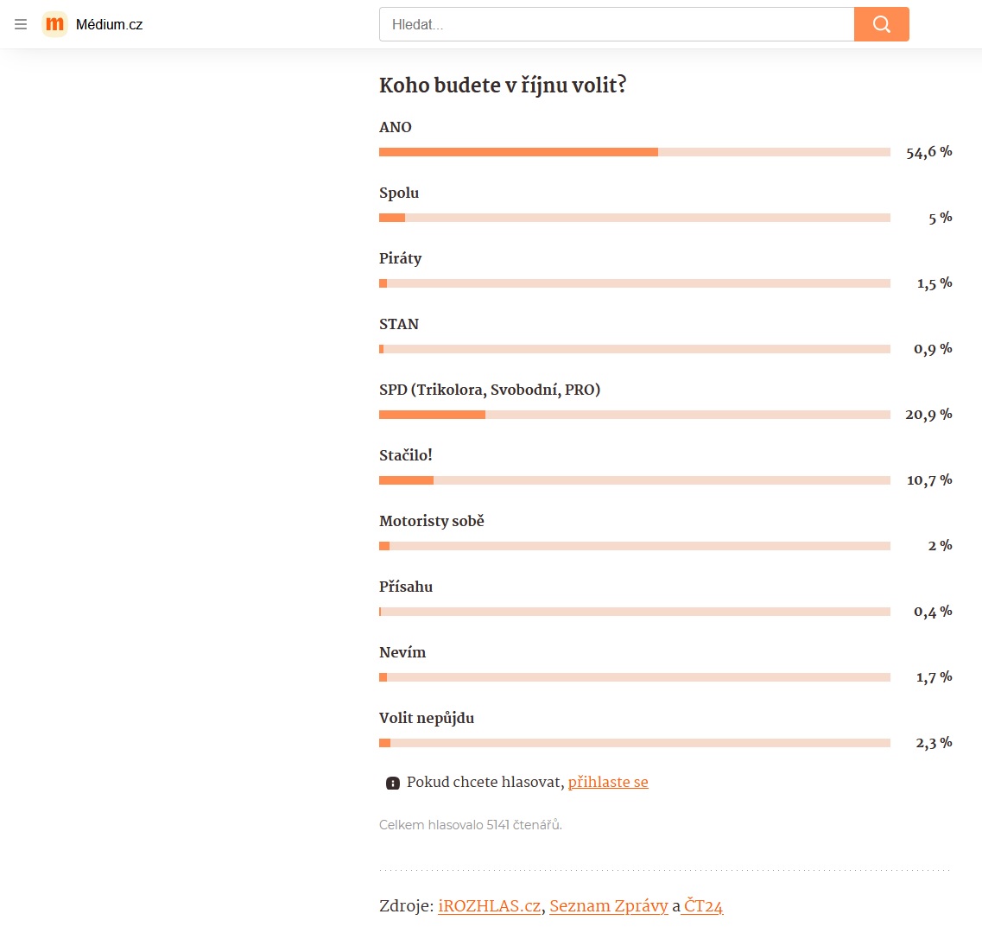This screenshot has width=982, height=933.
Task: Click the SPD result progress bar
Action: (x=635, y=415)
